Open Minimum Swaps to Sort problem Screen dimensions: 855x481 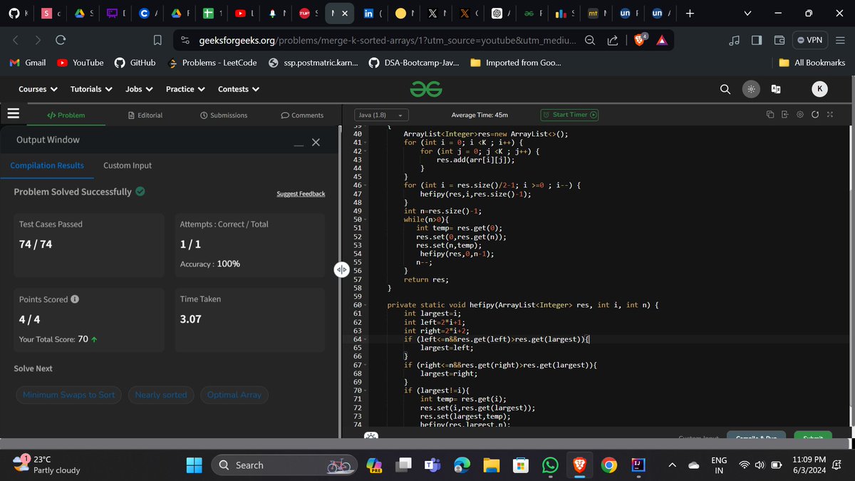click(68, 395)
